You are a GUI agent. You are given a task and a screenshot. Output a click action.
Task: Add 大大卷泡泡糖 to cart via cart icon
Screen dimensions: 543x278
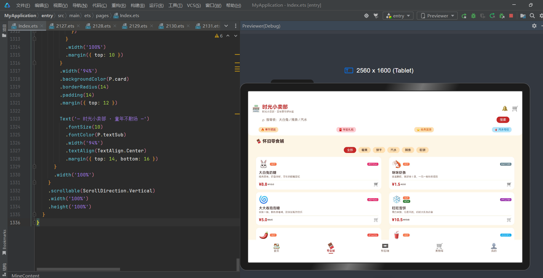[376, 220]
